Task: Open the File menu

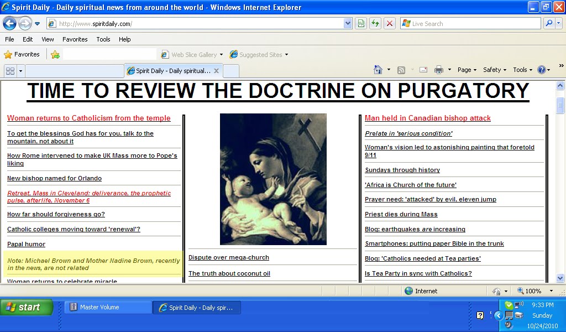Action: pos(10,39)
